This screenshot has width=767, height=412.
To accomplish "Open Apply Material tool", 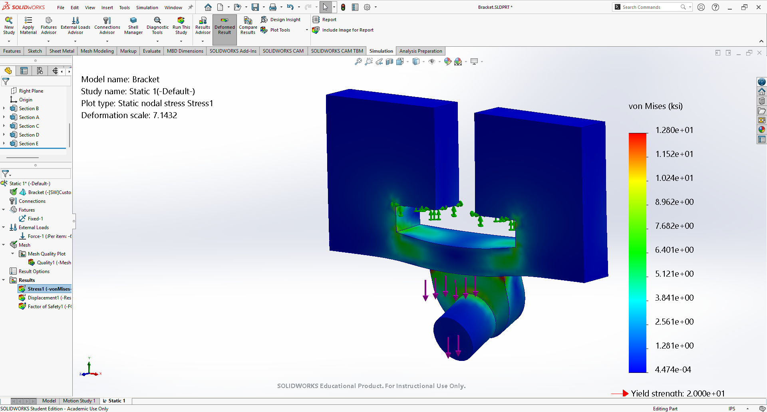I will coord(28,26).
